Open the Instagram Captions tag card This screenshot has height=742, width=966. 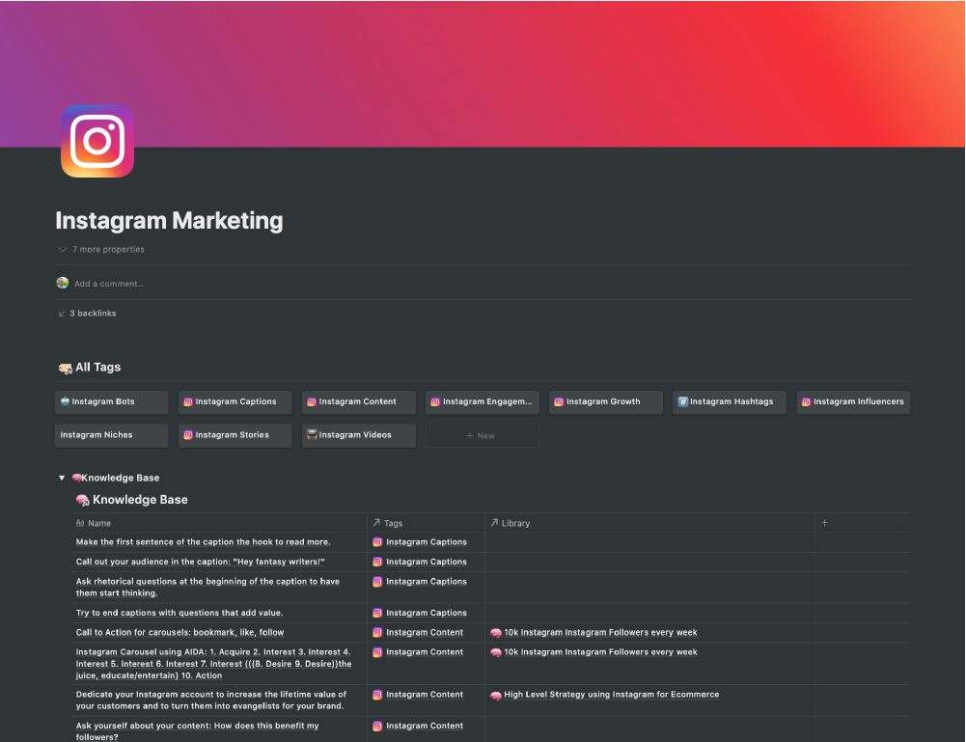(x=235, y=401)
